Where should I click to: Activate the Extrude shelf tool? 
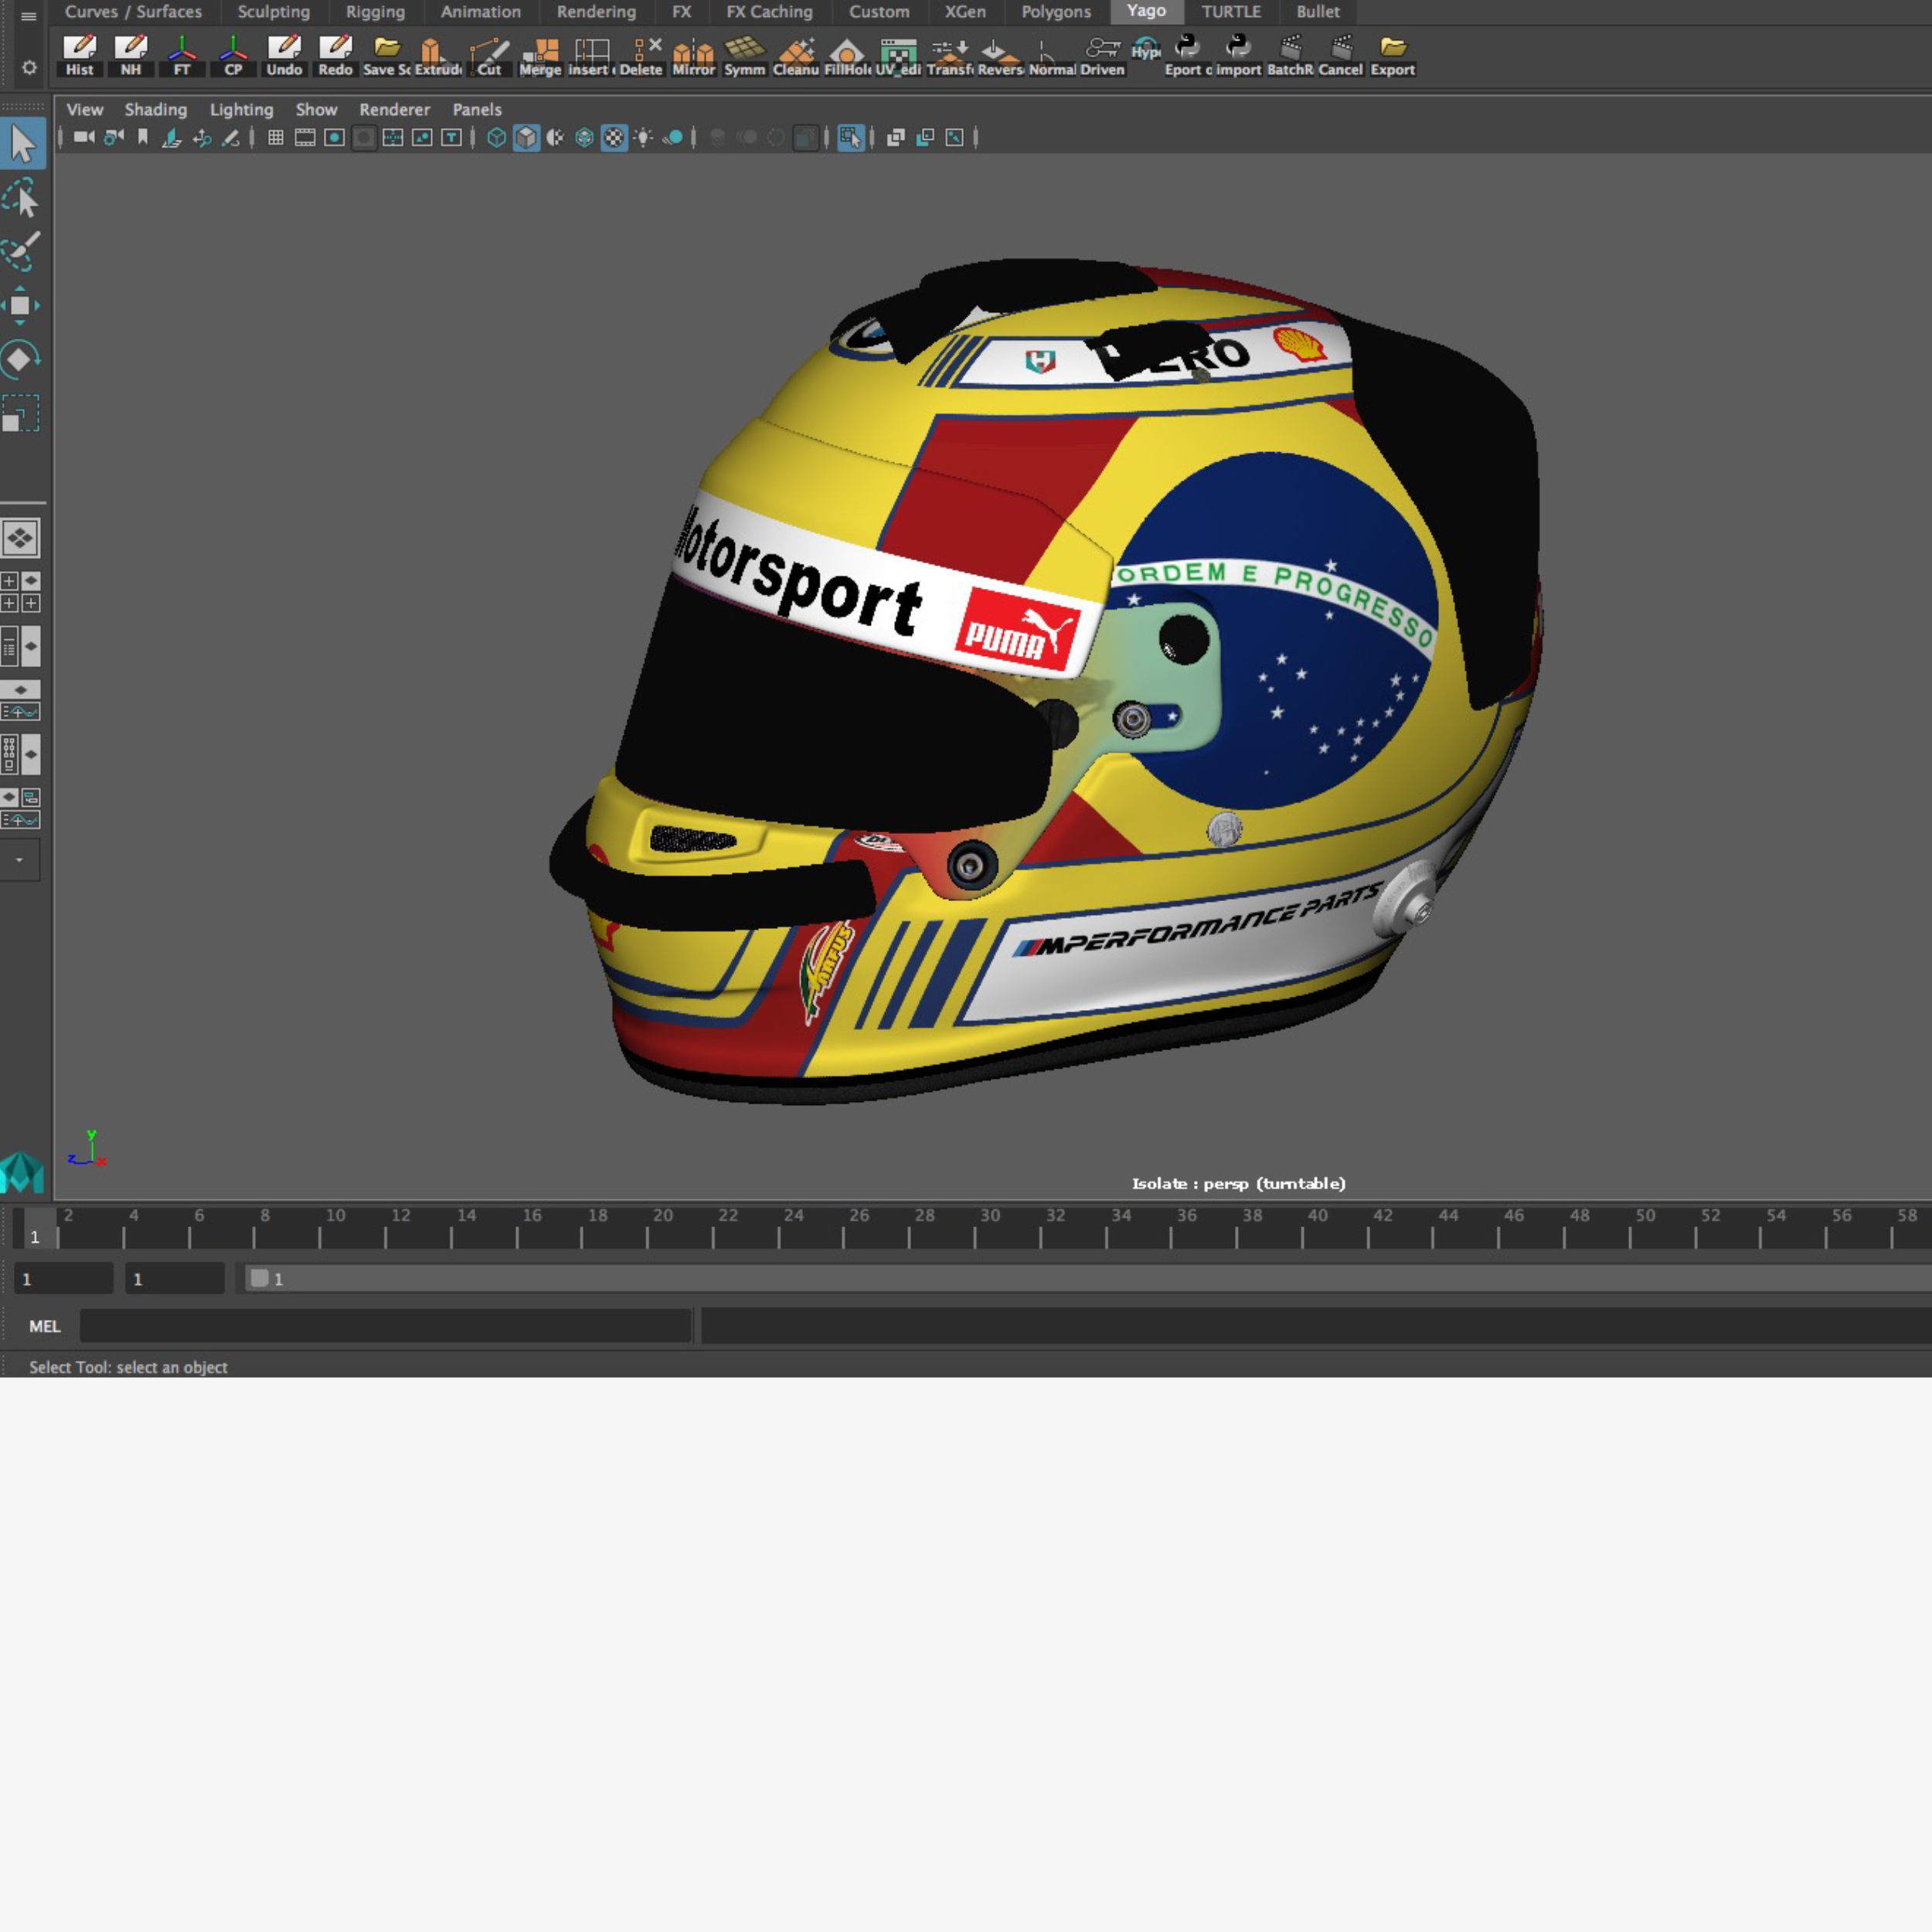click(x=437, y=56)
